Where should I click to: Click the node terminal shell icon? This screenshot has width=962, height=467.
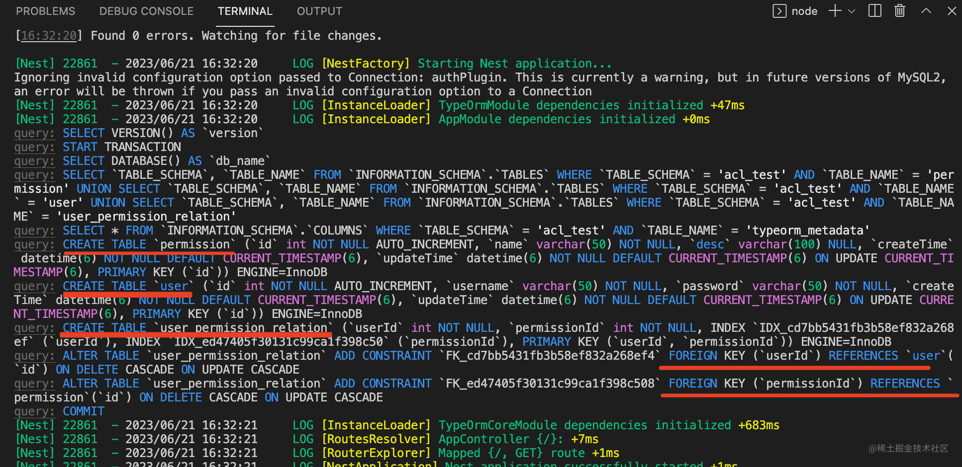pyautogui.click(x=779, y=11)
